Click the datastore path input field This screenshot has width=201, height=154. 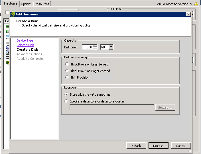112,107
